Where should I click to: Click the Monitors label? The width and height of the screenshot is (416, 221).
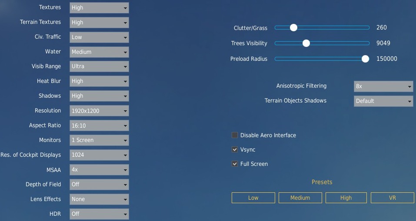click(50, 140)
